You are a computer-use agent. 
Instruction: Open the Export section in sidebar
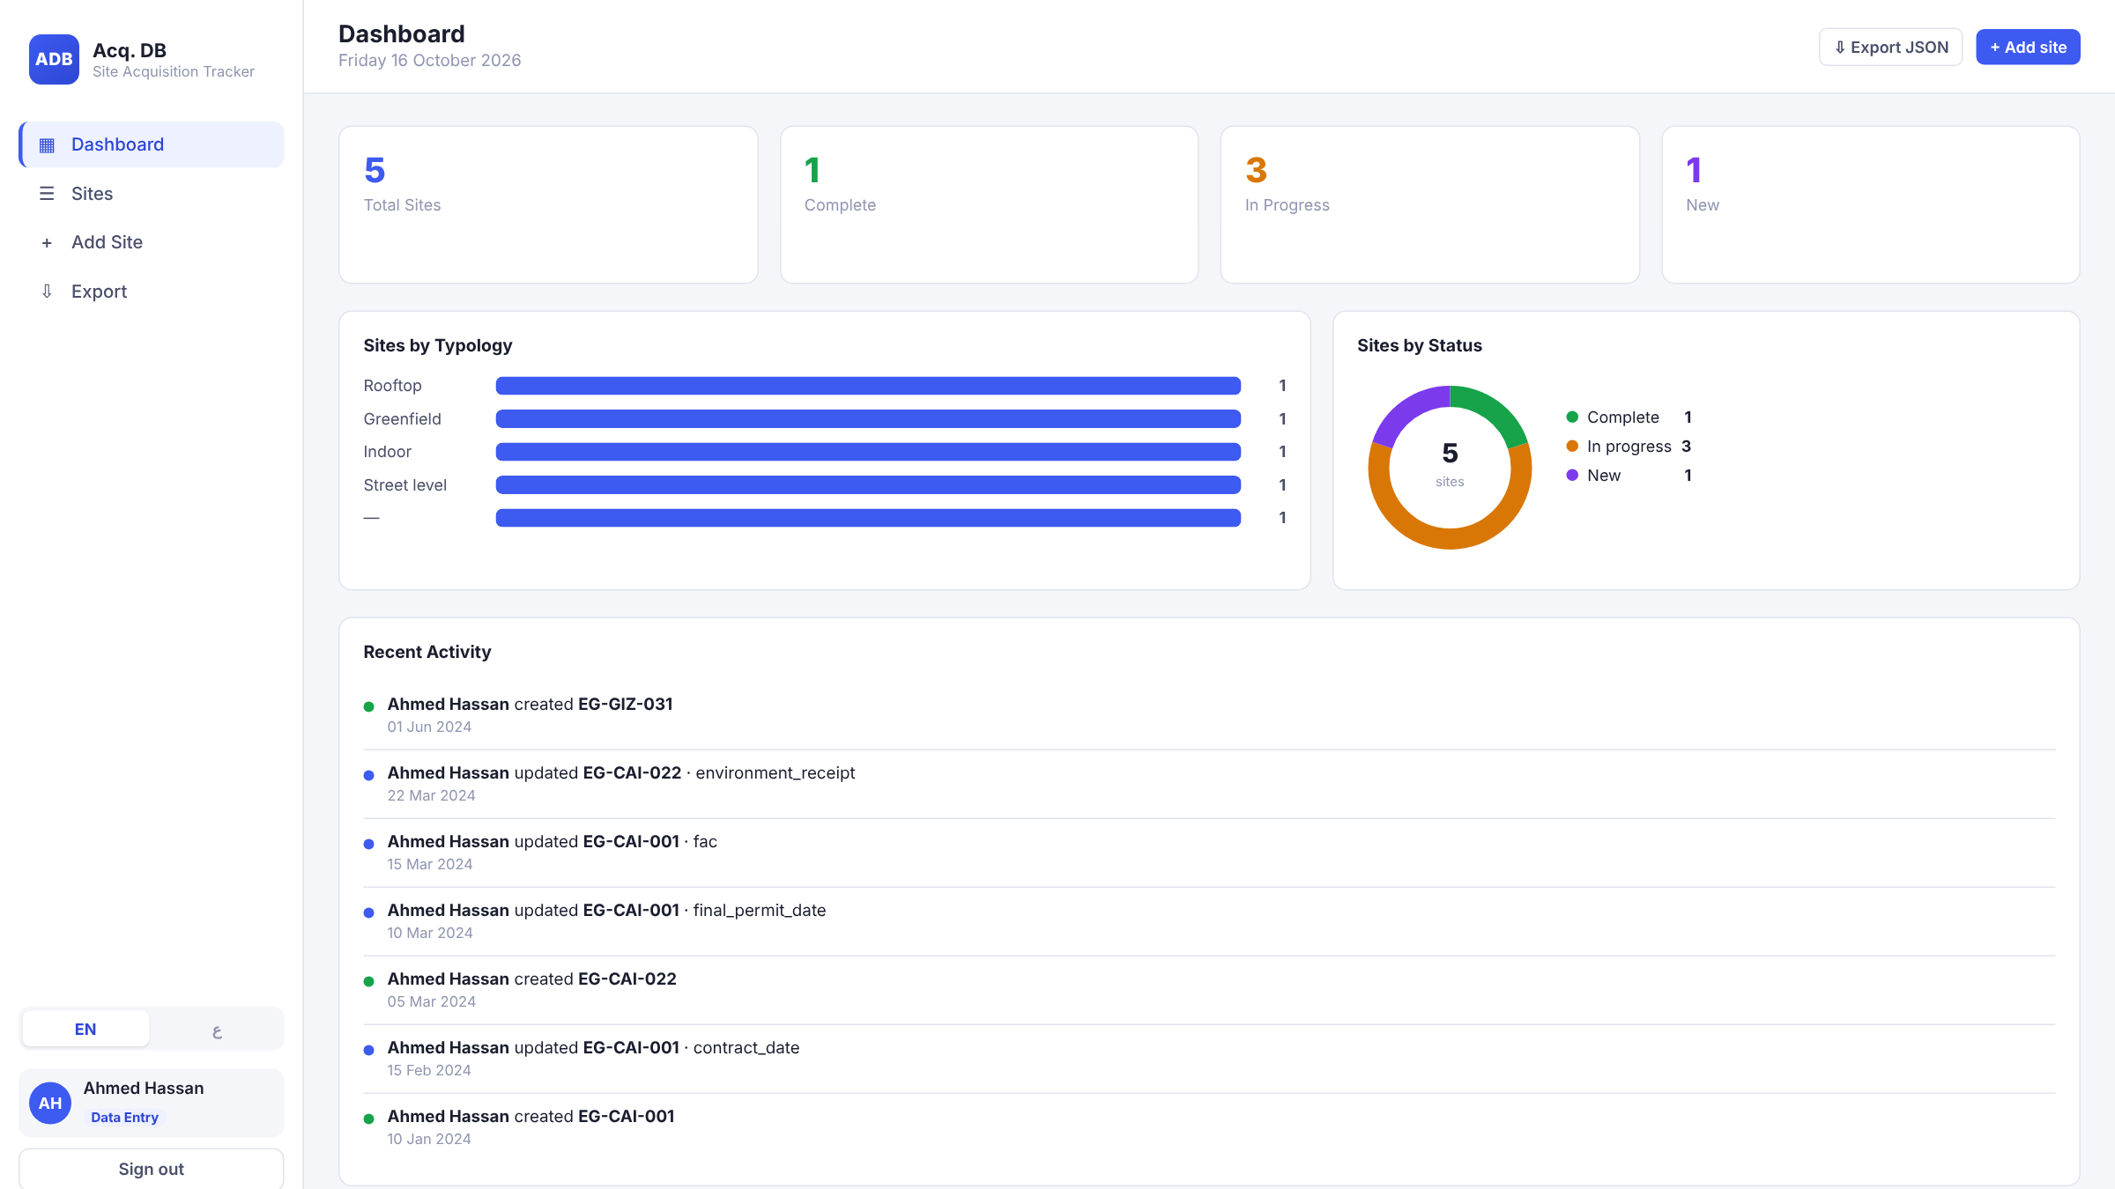tap(152, 292)
